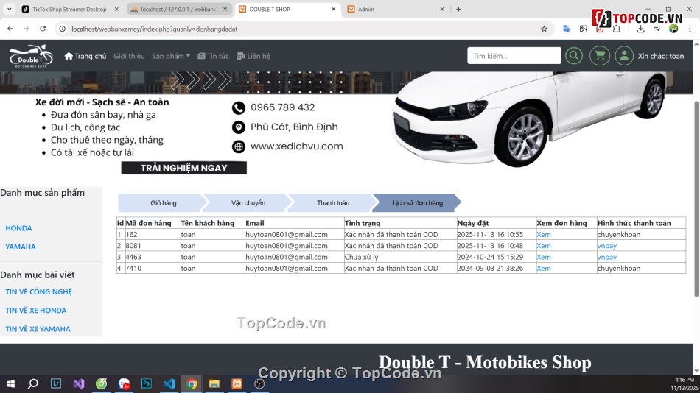Open TIN VỀ CÔNG NGHỆ articles
This screenshot has width=700, height=393.
(39, 291)
